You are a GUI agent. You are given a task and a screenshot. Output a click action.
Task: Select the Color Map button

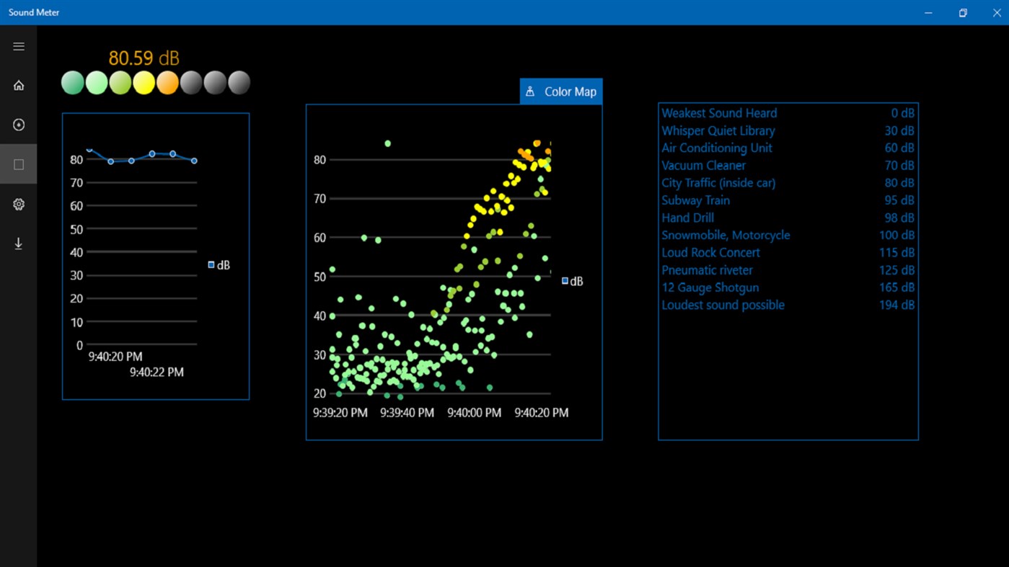[x=561, y=91]
